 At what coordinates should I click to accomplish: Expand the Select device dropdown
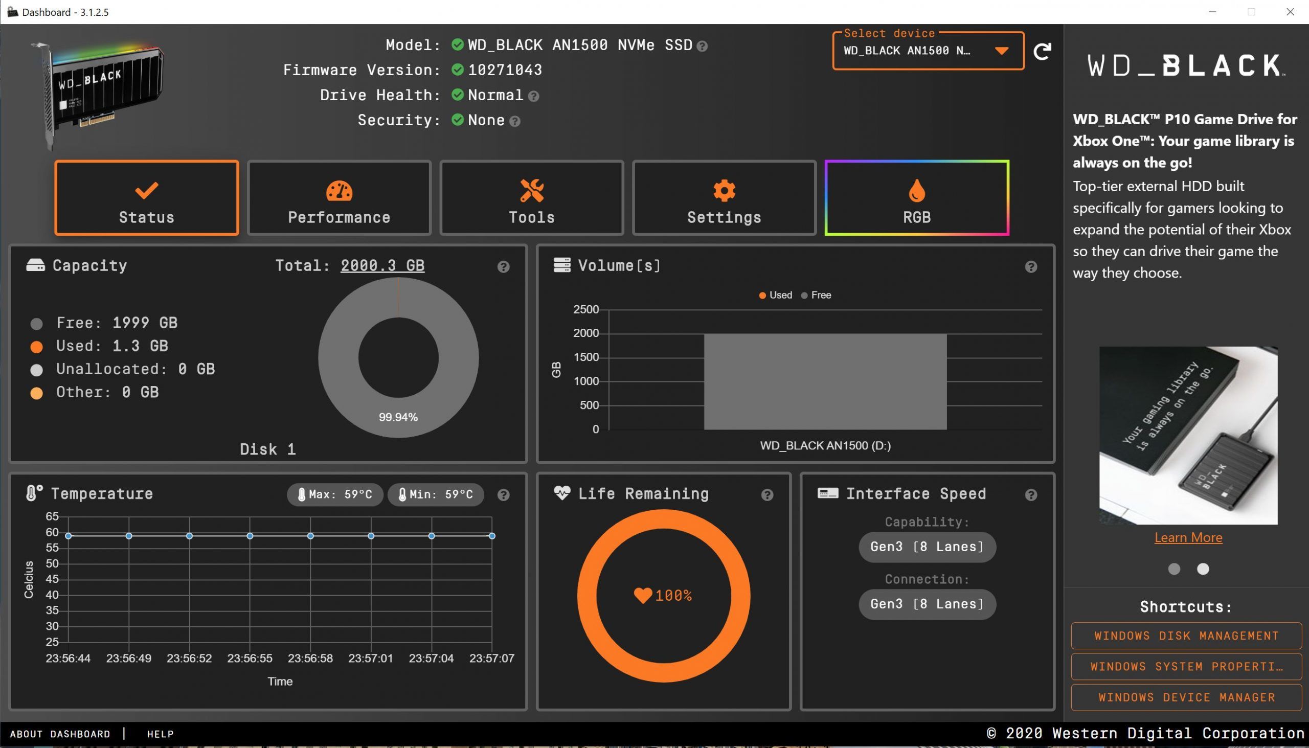[x=928, y=51]
